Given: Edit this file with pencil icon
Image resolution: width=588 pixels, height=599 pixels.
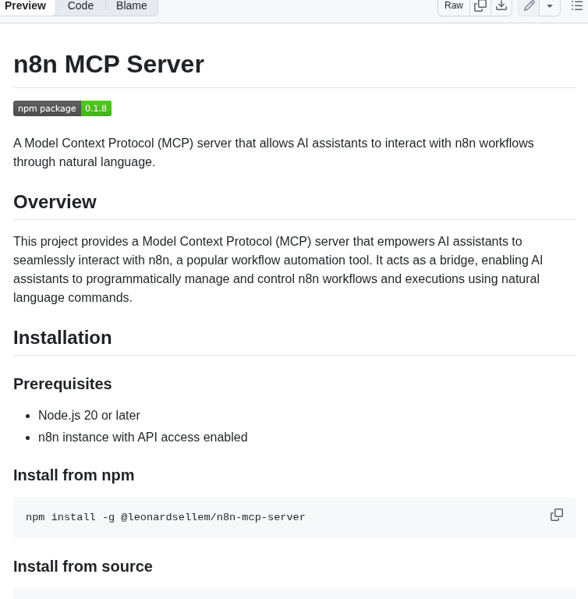Looking at the screenshot, I should click(x=529, y=5).
